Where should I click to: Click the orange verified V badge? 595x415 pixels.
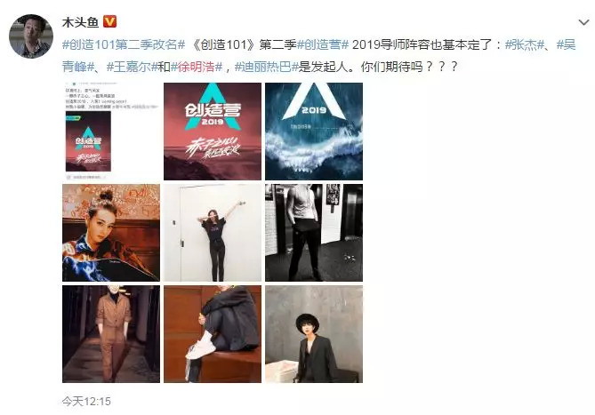coord(109,21)
